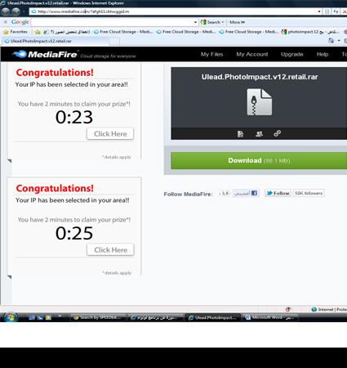Open the file details document icon
This screenshot has width=347, height=368.
click(x=240, y=134)
